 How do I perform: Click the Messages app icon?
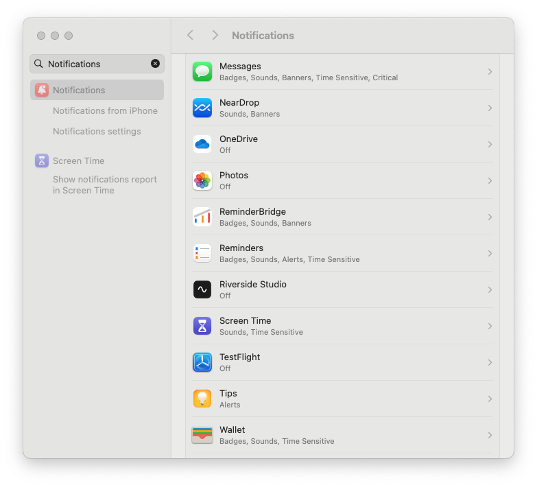click(x=202, y=71)
